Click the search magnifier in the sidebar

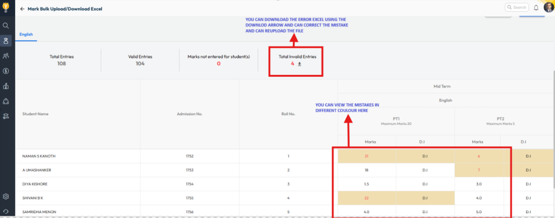pos(6,25)
